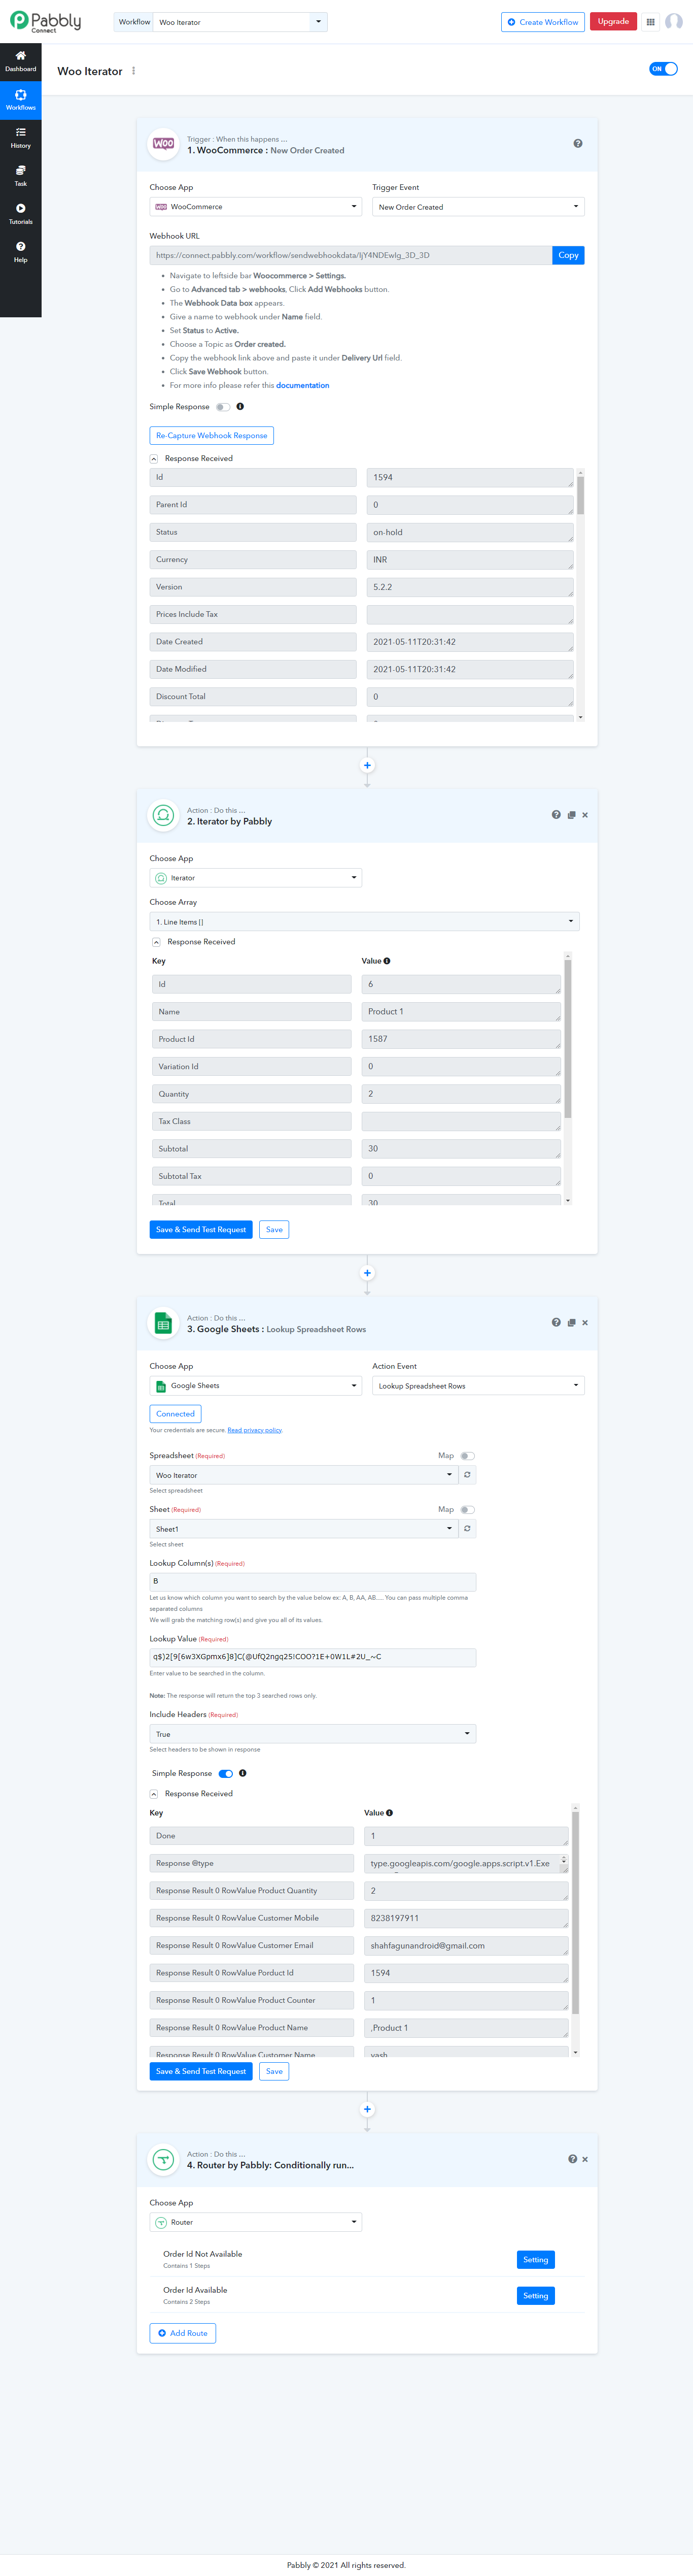Show Value info tooltip in Iterator response
Screen dimensions: 693x2576
(x=387, y=961)
